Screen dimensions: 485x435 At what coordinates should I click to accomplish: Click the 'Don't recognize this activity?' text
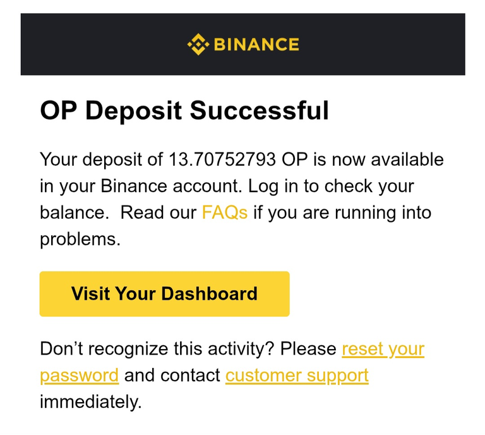click(157, 349)
